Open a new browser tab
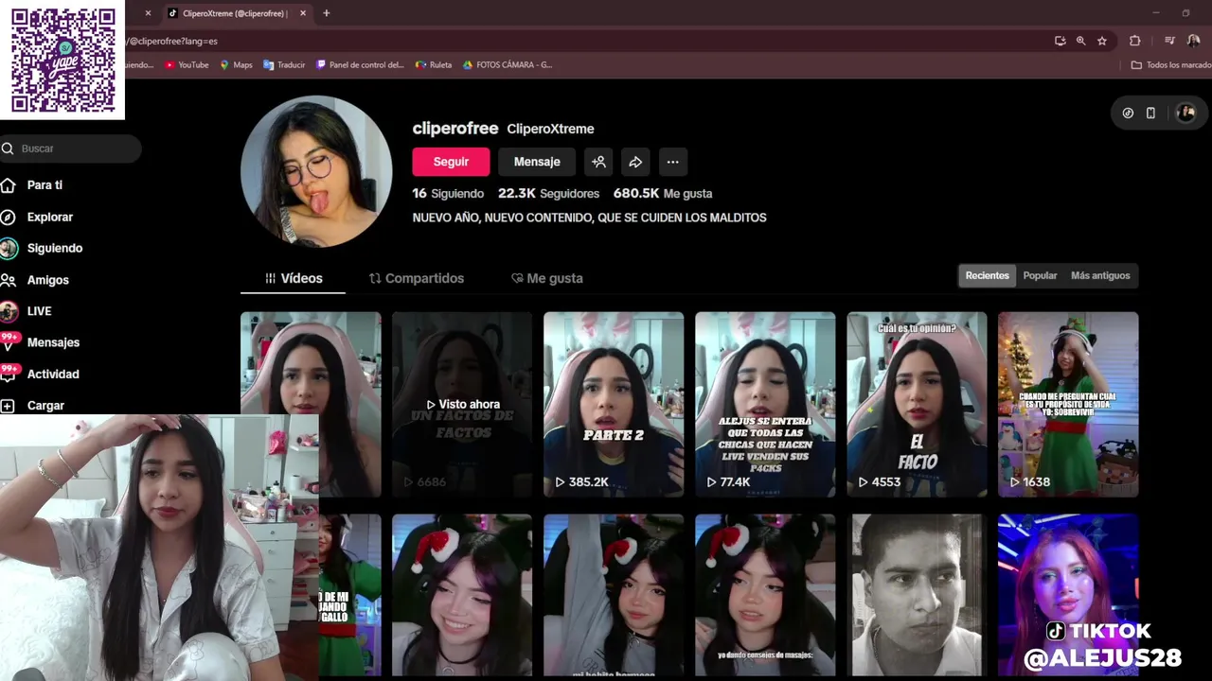The height and width of the screenshot is (681, 1212). (326, 13)
